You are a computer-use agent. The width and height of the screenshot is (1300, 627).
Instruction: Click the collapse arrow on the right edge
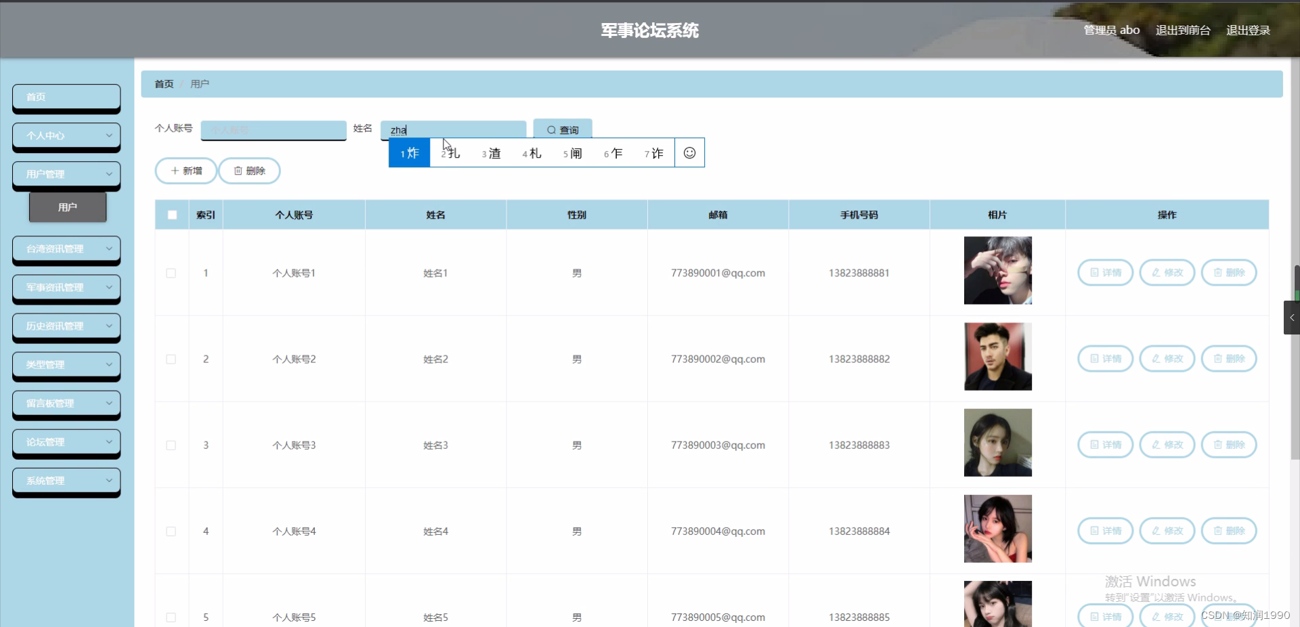pyautogui.click(x=1292, y=317)
